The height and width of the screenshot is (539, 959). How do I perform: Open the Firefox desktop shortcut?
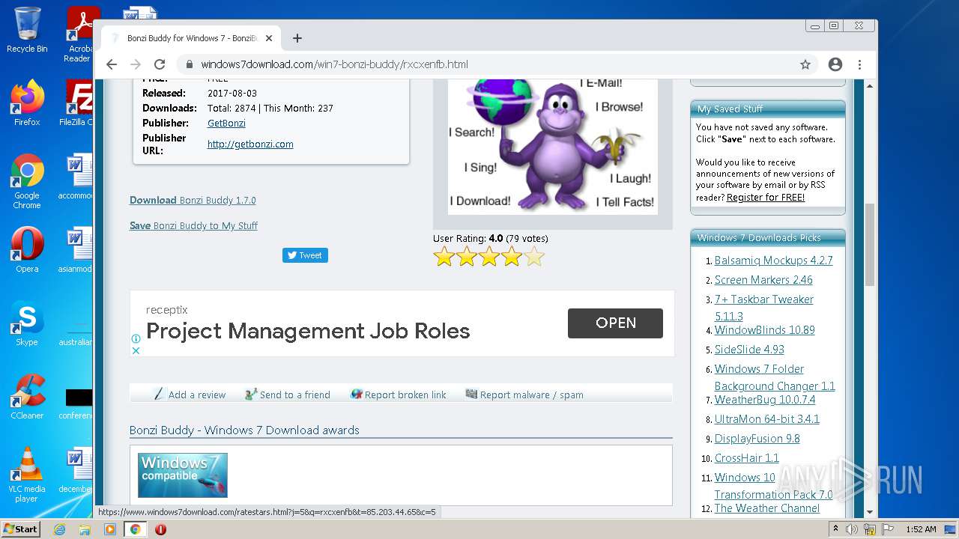click(x=27, y=103)
